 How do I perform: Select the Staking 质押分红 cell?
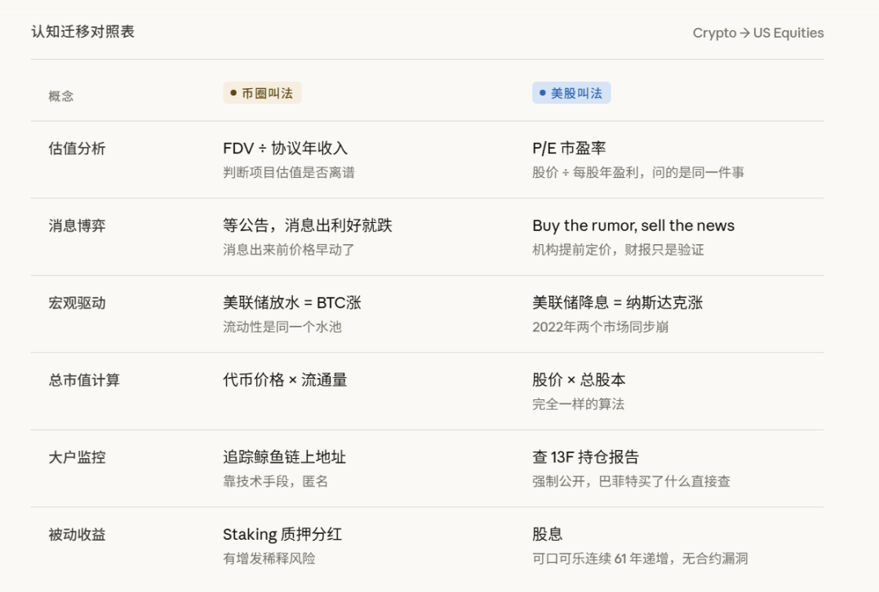[x=282, y=535]
